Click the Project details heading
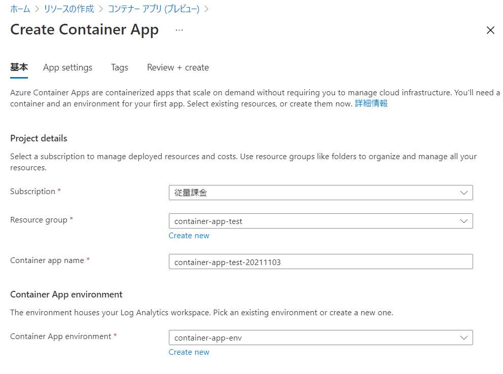 coord(39,138)
